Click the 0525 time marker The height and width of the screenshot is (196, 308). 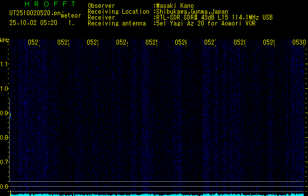click(x=151, y=42)
